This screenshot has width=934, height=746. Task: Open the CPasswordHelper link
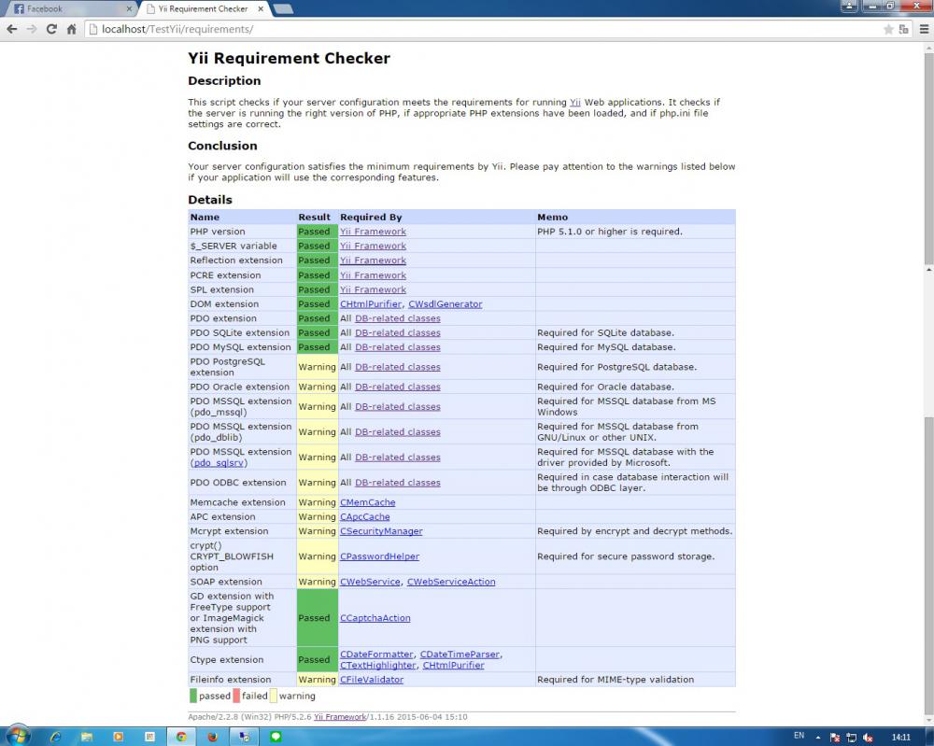(379, 556)
